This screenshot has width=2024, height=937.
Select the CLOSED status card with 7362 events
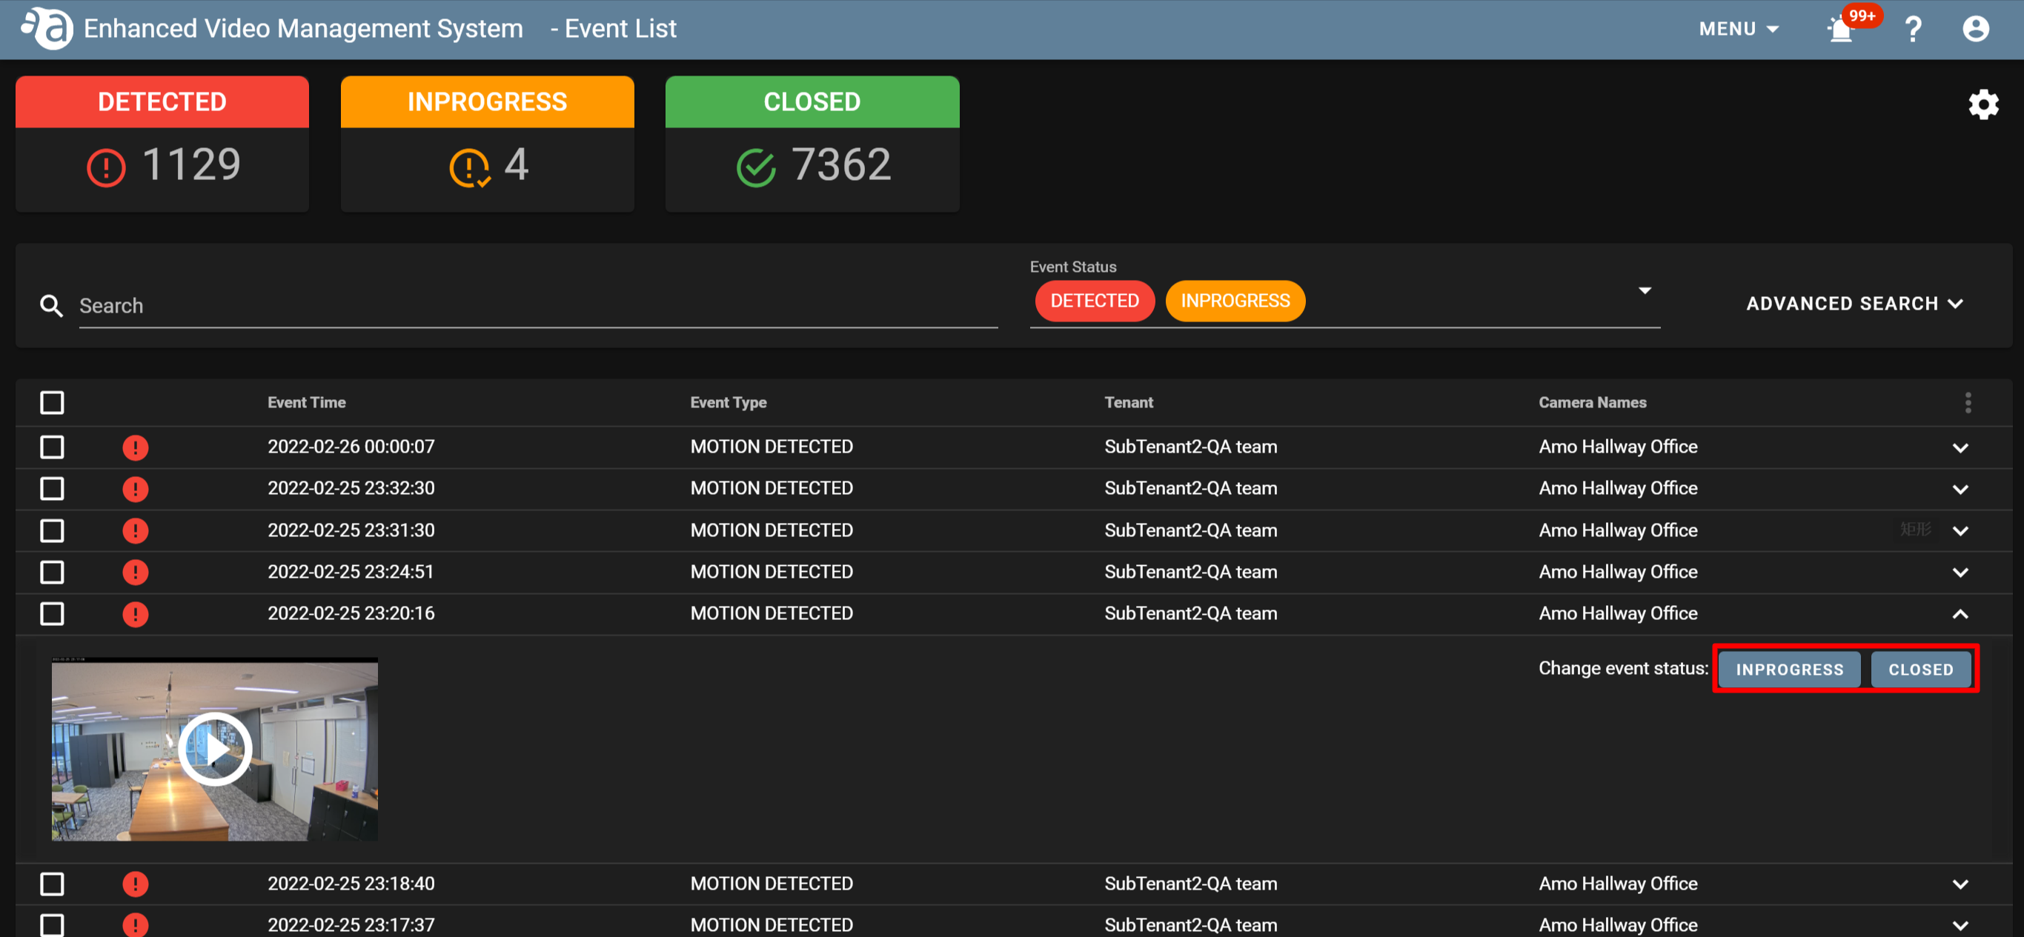click(812, 144)
